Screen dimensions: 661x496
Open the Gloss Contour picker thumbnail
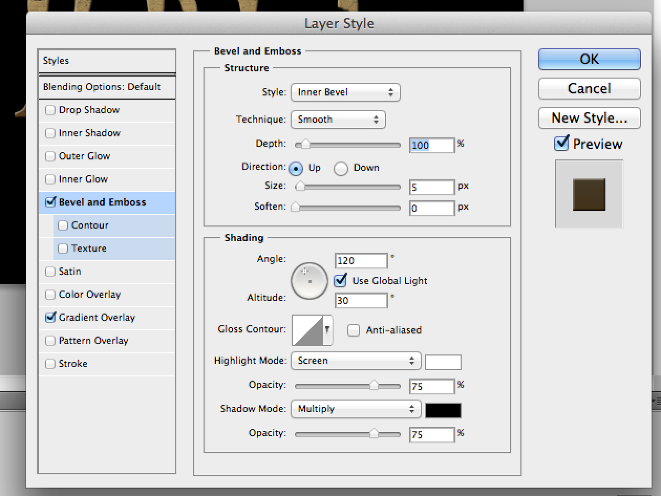tap(312, 330)
